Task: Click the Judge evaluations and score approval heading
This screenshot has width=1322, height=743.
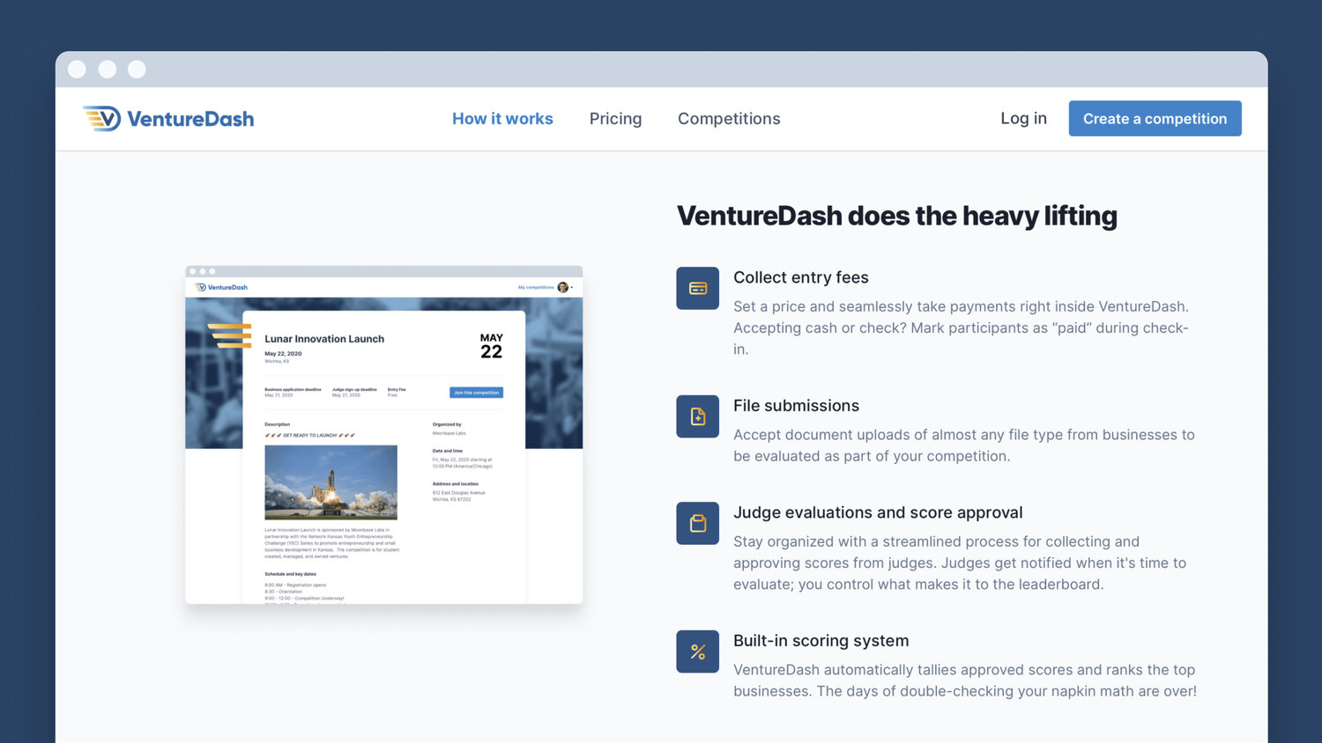Action: [x=878, y=512]
